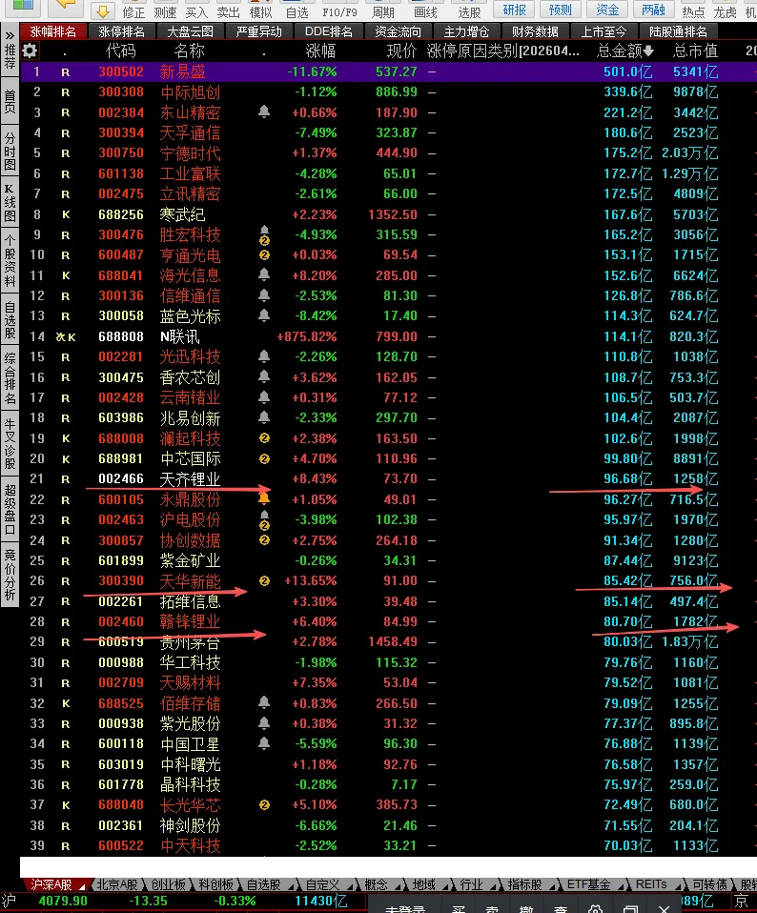The width and height of the screenshot is (757, 913).
Task: Switch to 陆股通排名 tab
Action: pyautogui.click(x=679, y=32)
